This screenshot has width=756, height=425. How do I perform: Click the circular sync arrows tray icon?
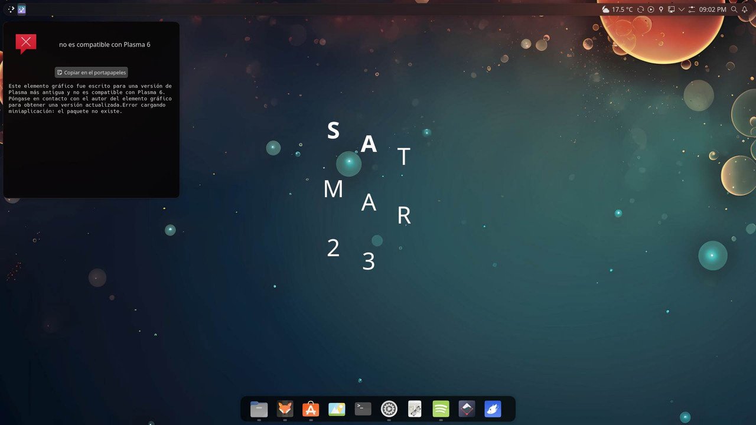(640, 9)
